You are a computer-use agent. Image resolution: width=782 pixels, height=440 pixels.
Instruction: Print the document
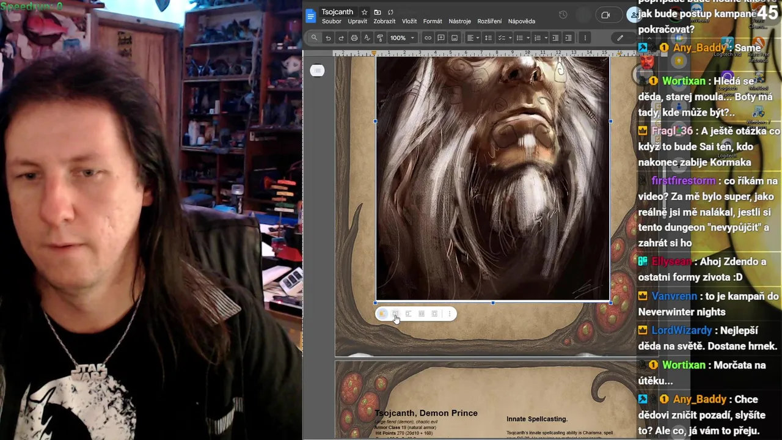pos(354,38)
